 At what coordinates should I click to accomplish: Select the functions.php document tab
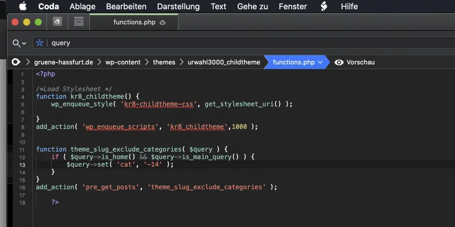coord(134,22)
